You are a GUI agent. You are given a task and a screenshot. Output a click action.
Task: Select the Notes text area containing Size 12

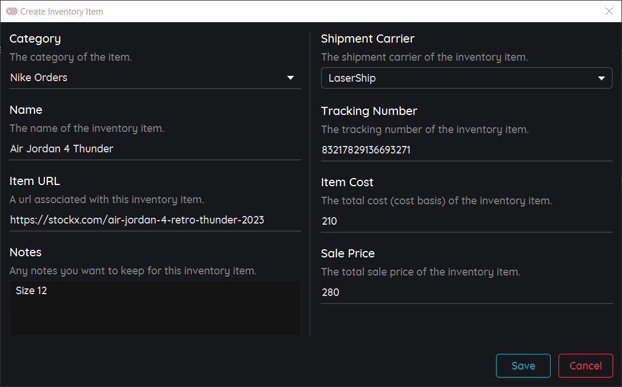[x=155, y=308]
